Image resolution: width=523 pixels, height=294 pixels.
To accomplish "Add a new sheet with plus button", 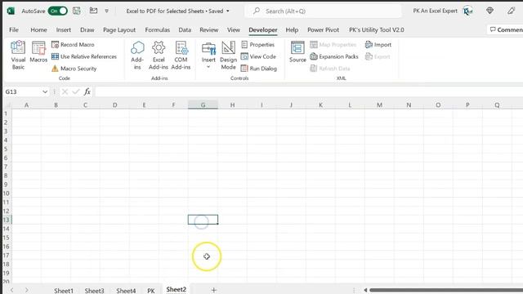I will pyautogui.click(x=214, y=290).
